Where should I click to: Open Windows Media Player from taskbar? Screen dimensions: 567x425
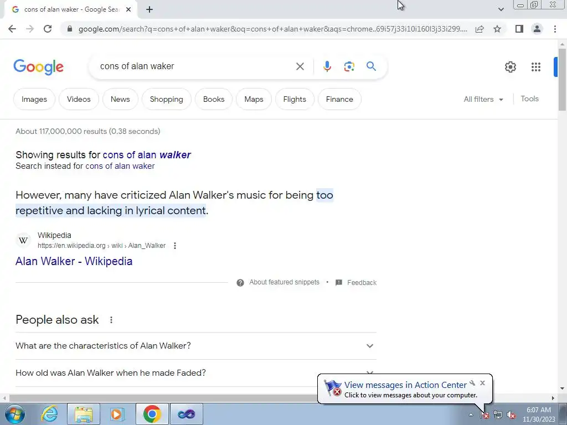tap(117, 414)
